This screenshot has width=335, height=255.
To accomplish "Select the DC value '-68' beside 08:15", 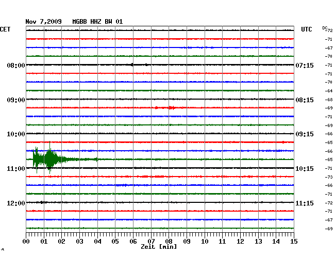I will click(x=329, y=100).
